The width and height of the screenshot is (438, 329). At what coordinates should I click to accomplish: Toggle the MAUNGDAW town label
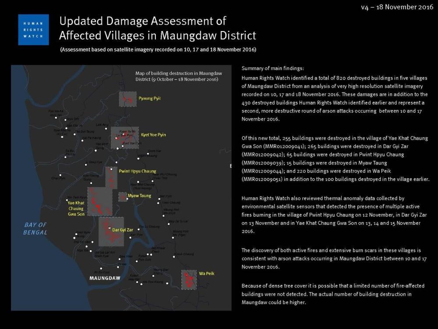coord(104,278)
